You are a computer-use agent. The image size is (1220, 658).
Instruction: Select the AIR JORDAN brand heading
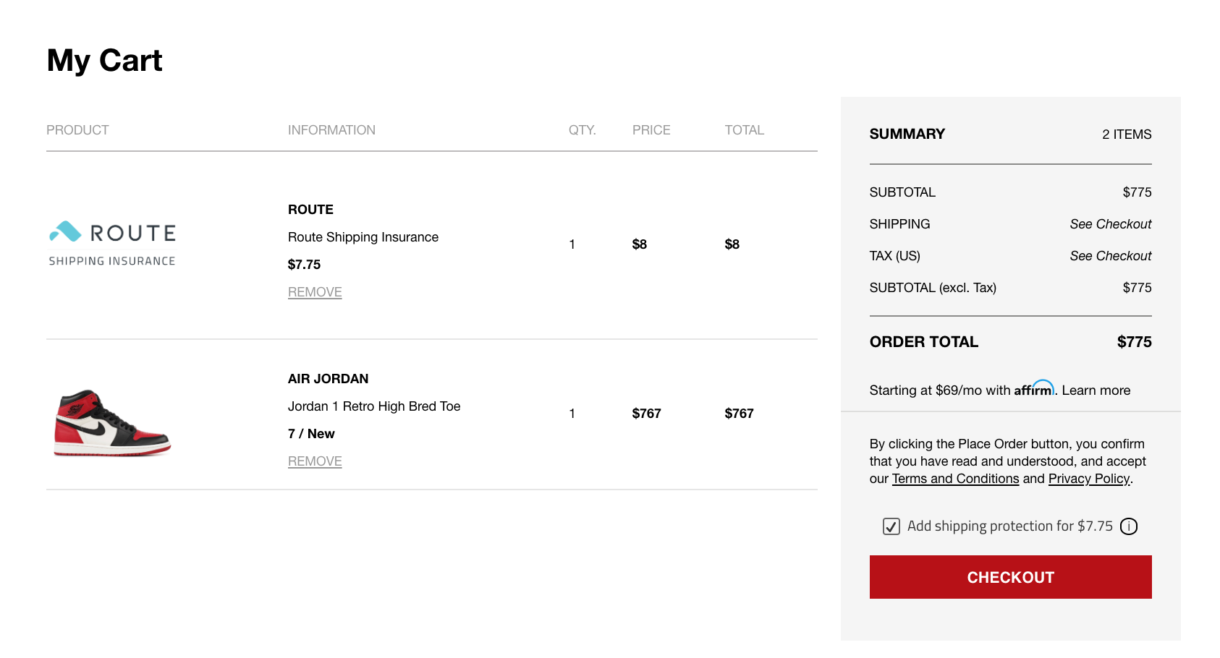(329, 379)
